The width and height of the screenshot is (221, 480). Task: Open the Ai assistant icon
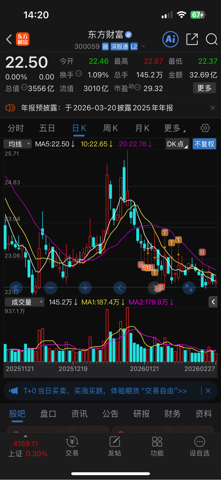[170, 39]
